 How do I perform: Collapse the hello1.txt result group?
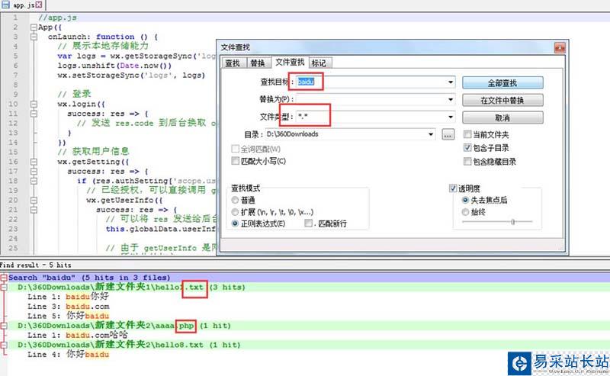click(4, 288)
